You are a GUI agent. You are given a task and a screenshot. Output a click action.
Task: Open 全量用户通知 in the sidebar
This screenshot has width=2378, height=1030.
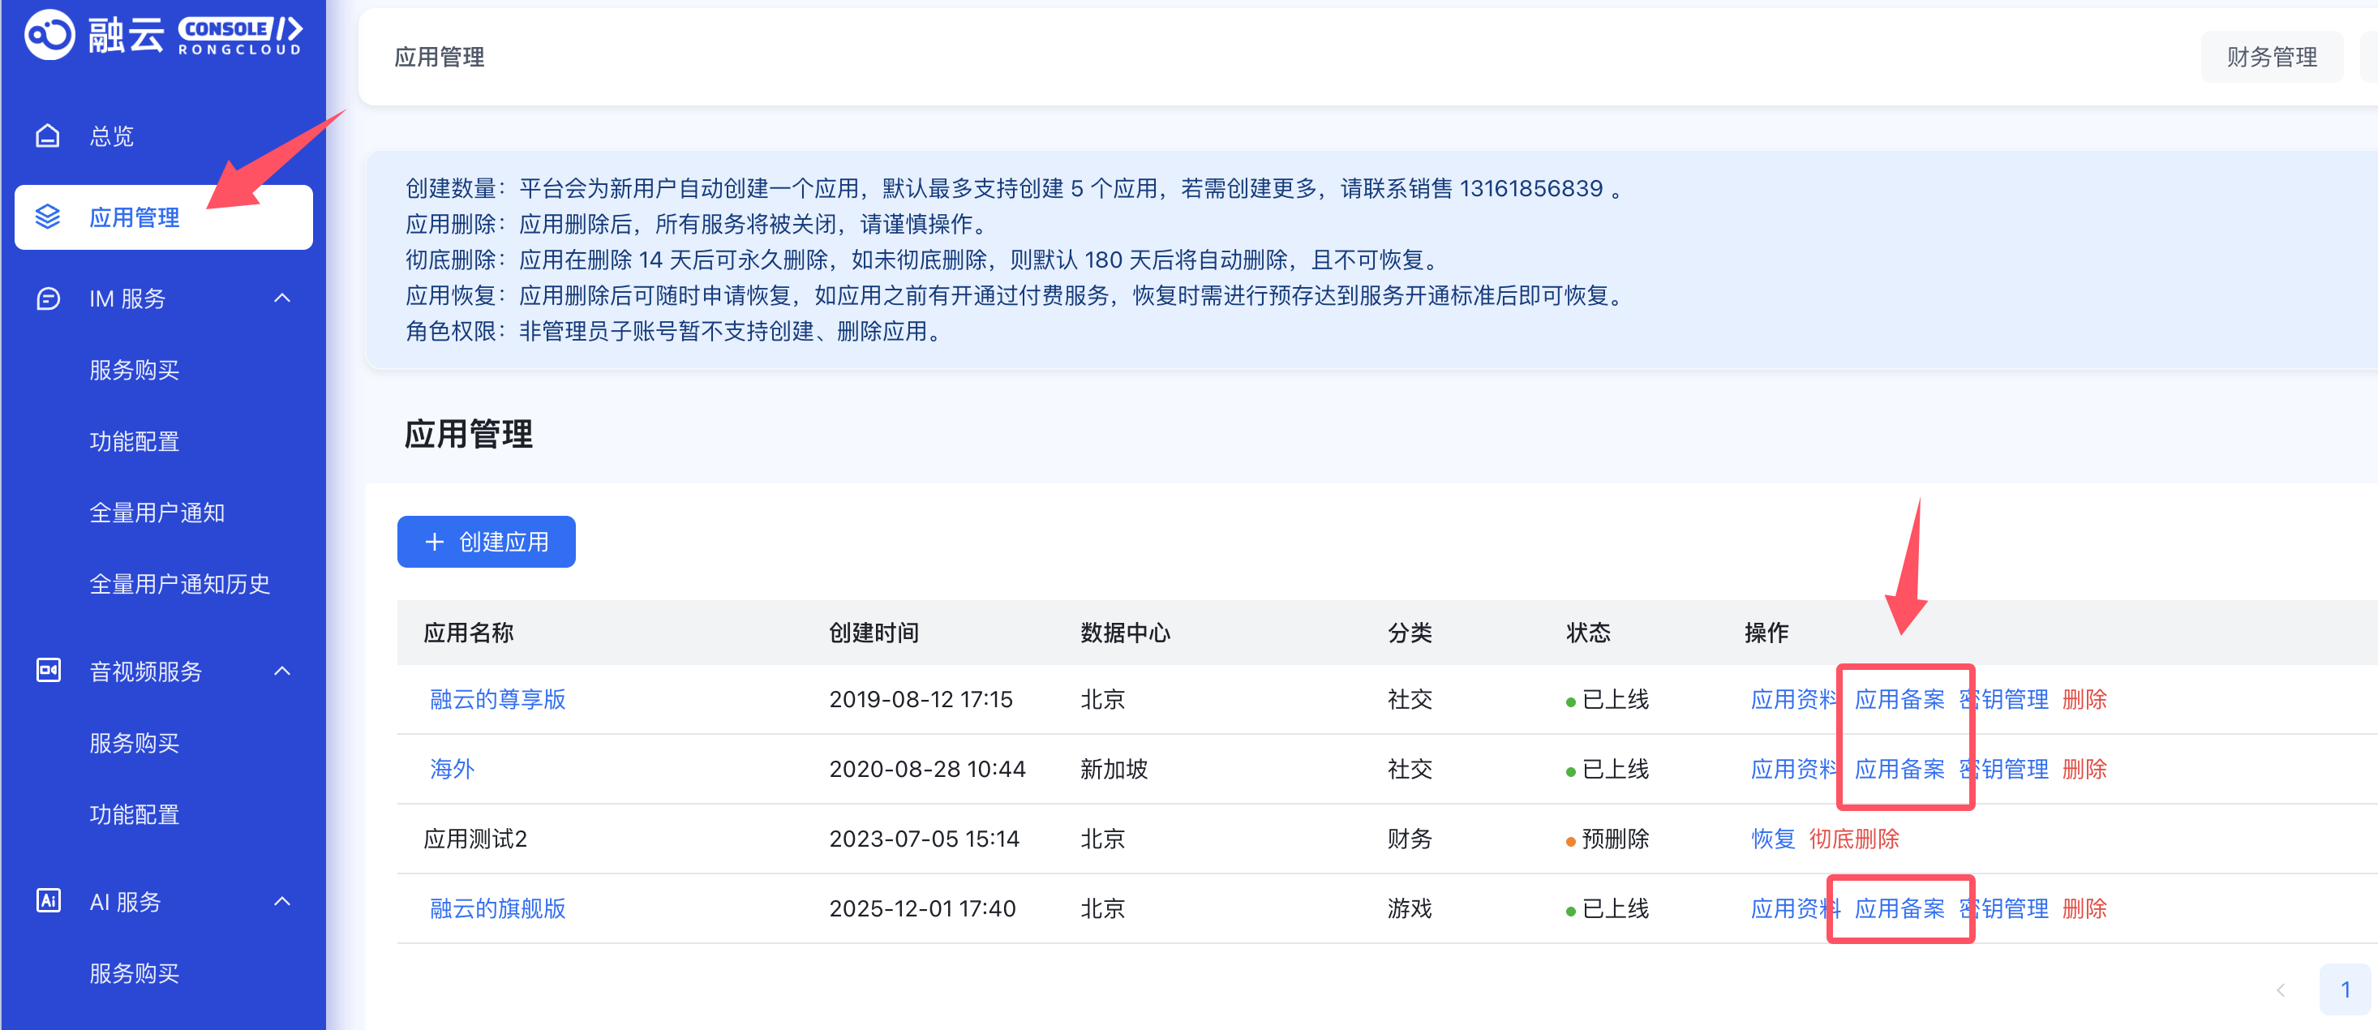pos(157,513)
